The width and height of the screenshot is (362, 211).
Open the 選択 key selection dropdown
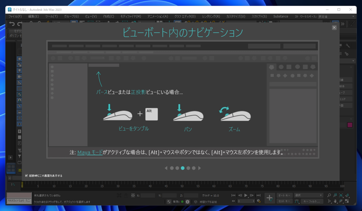[x=308, y=196]
